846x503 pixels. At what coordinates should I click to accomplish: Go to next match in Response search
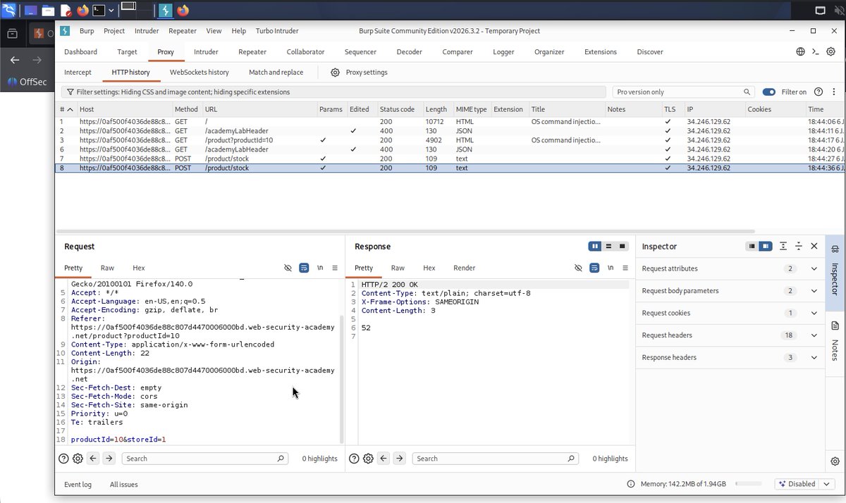(399, 459)
